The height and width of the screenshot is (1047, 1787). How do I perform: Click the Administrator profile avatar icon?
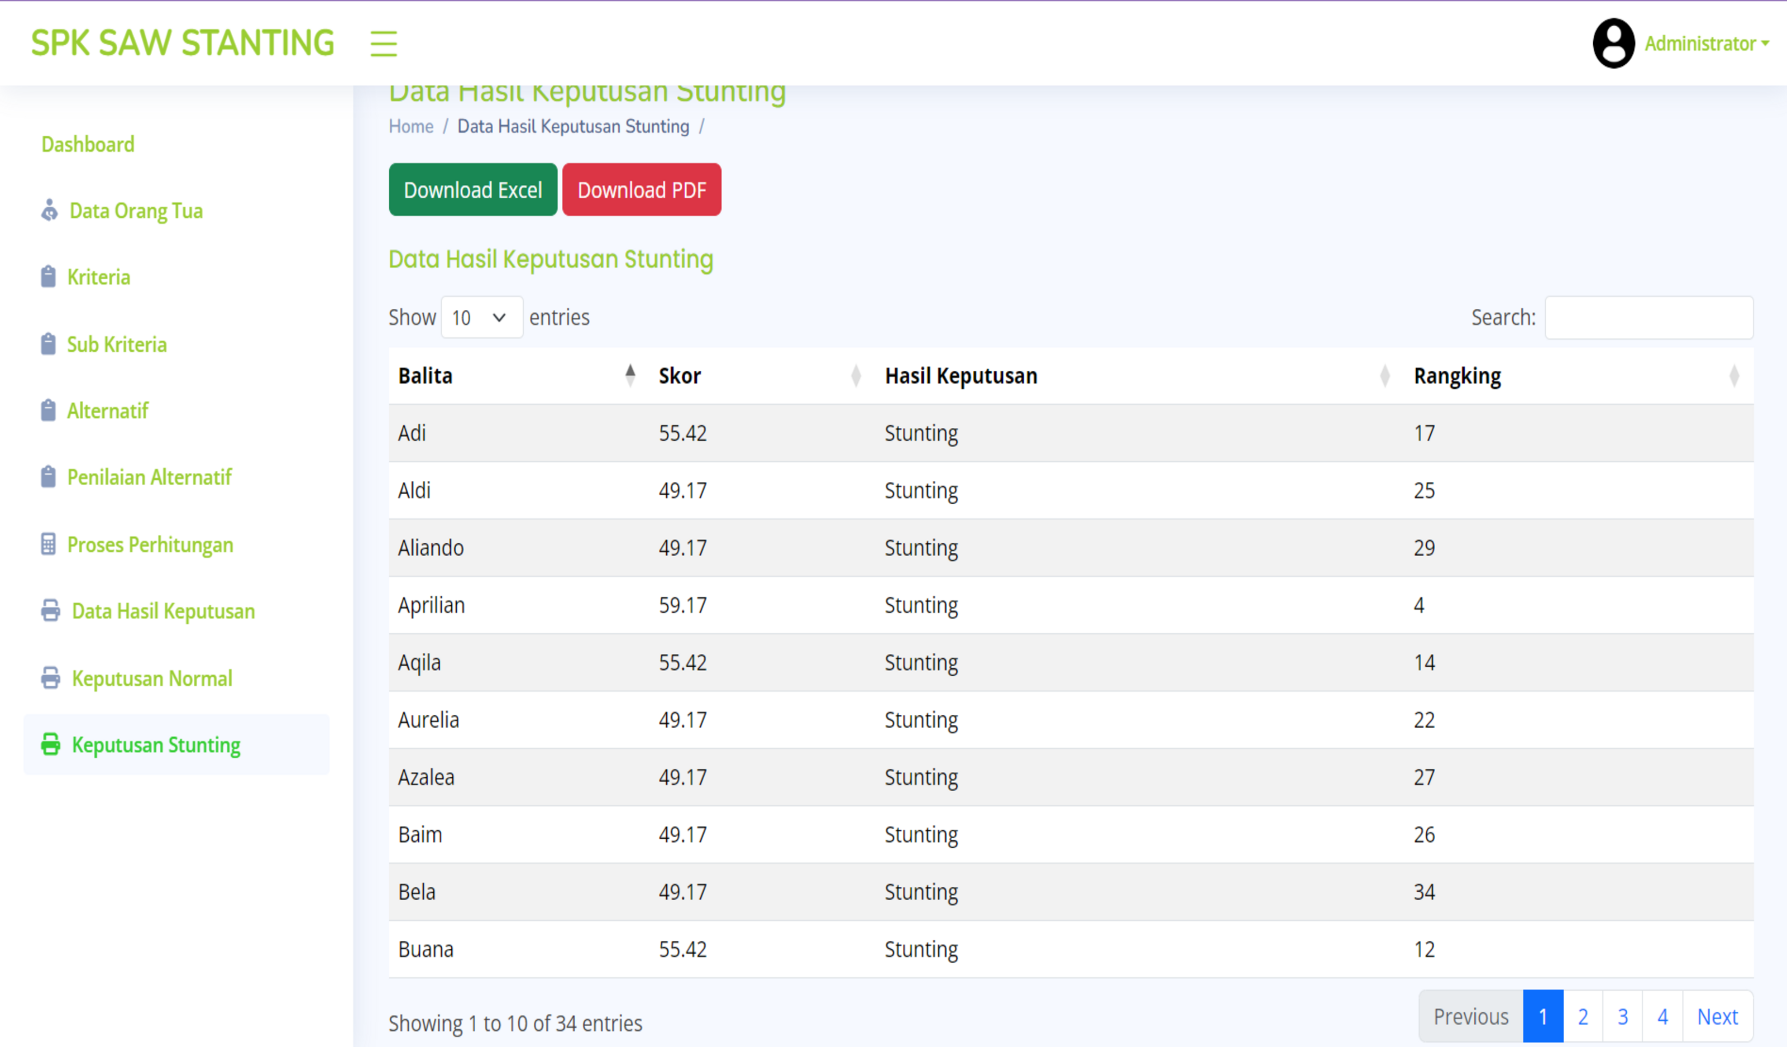(1613, 43)
